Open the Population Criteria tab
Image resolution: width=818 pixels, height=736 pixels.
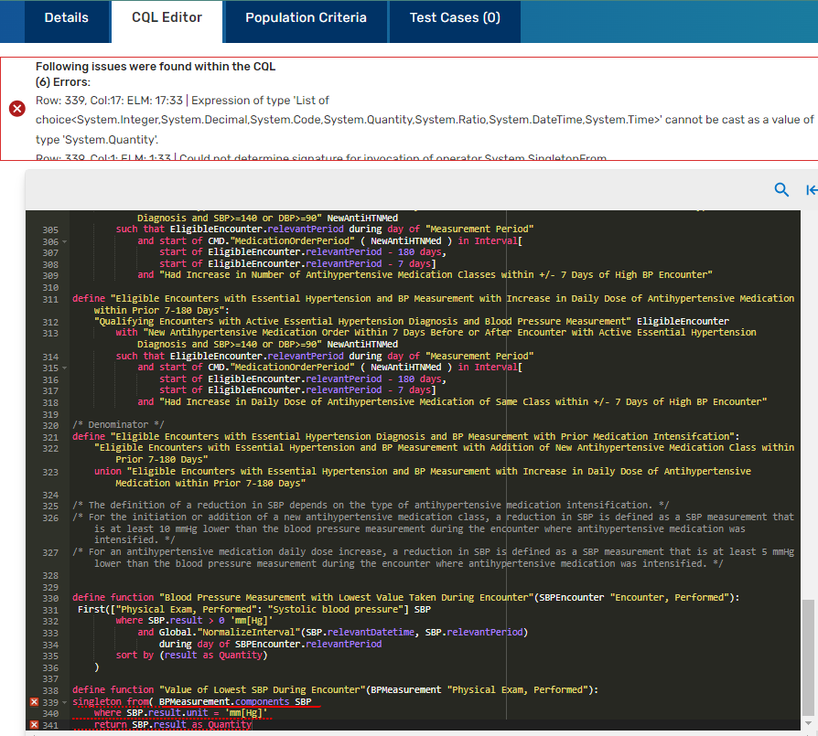(x=306, y=18)
